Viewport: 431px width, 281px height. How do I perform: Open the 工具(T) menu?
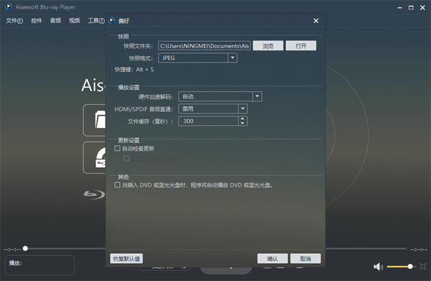(x=96, y=21)
